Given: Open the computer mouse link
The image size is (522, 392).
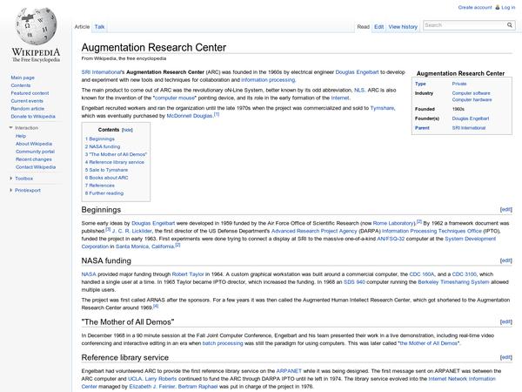Looking at the screenshot, I should [175, 98].
